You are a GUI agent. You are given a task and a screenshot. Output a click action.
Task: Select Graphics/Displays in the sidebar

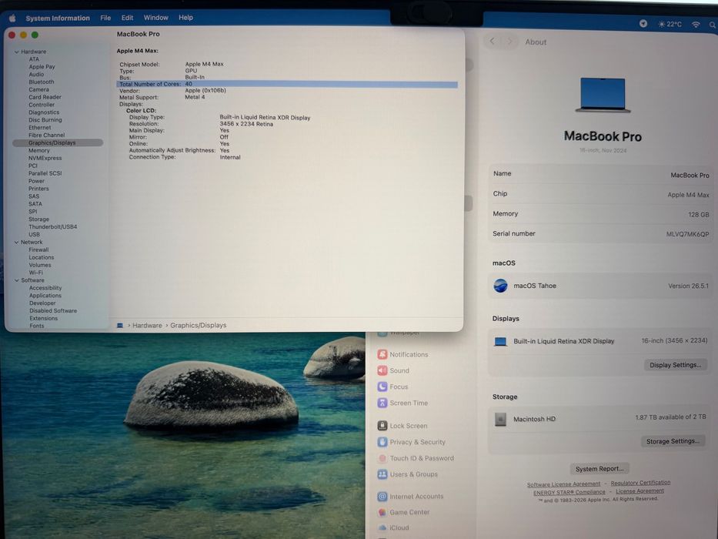(58, 143)
